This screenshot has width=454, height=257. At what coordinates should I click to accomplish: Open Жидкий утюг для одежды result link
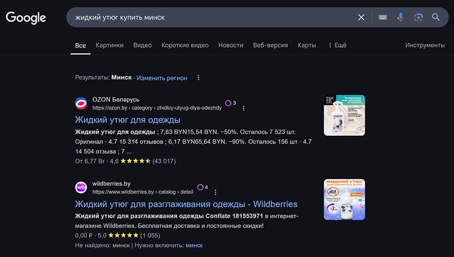pyautogui.click(x=128, y=120)
